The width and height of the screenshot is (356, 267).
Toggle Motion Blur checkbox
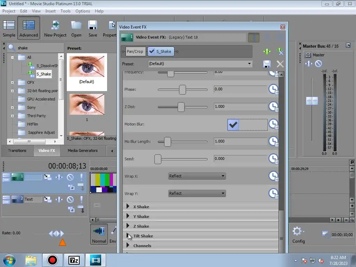click(x=233, y=124)
